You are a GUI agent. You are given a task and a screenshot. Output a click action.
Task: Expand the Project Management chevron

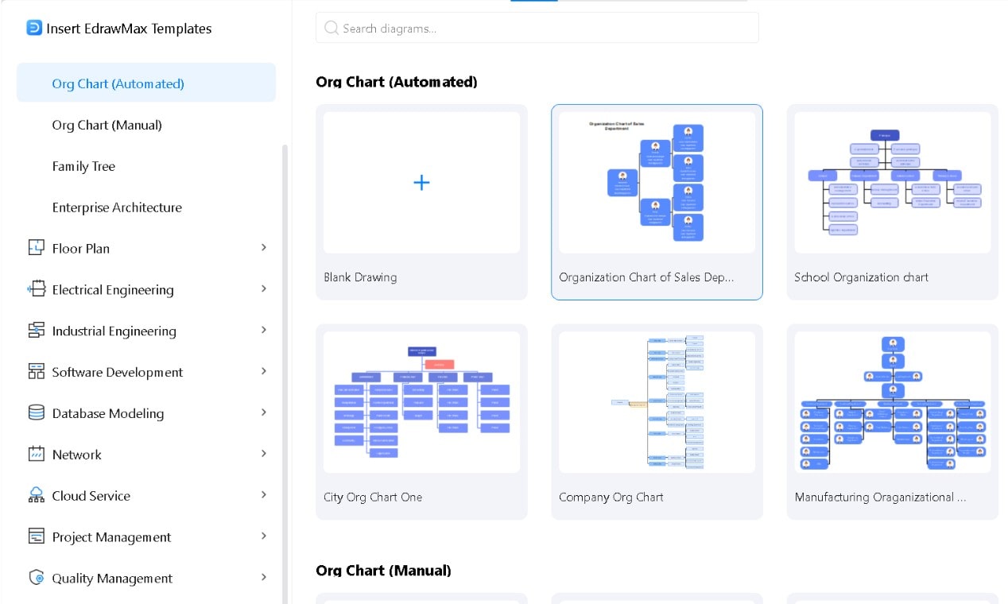pos(264,536)
